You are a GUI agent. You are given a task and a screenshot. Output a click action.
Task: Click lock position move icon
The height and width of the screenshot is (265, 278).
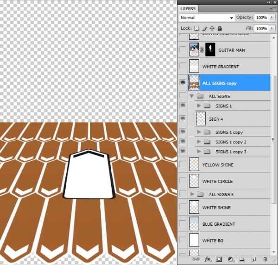(212, 28)
